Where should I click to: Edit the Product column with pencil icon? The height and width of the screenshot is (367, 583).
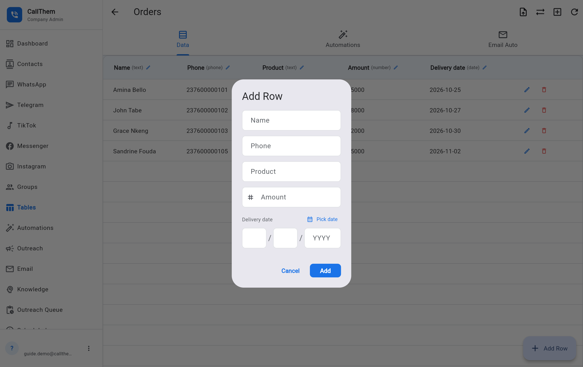[x=302, y=68]
